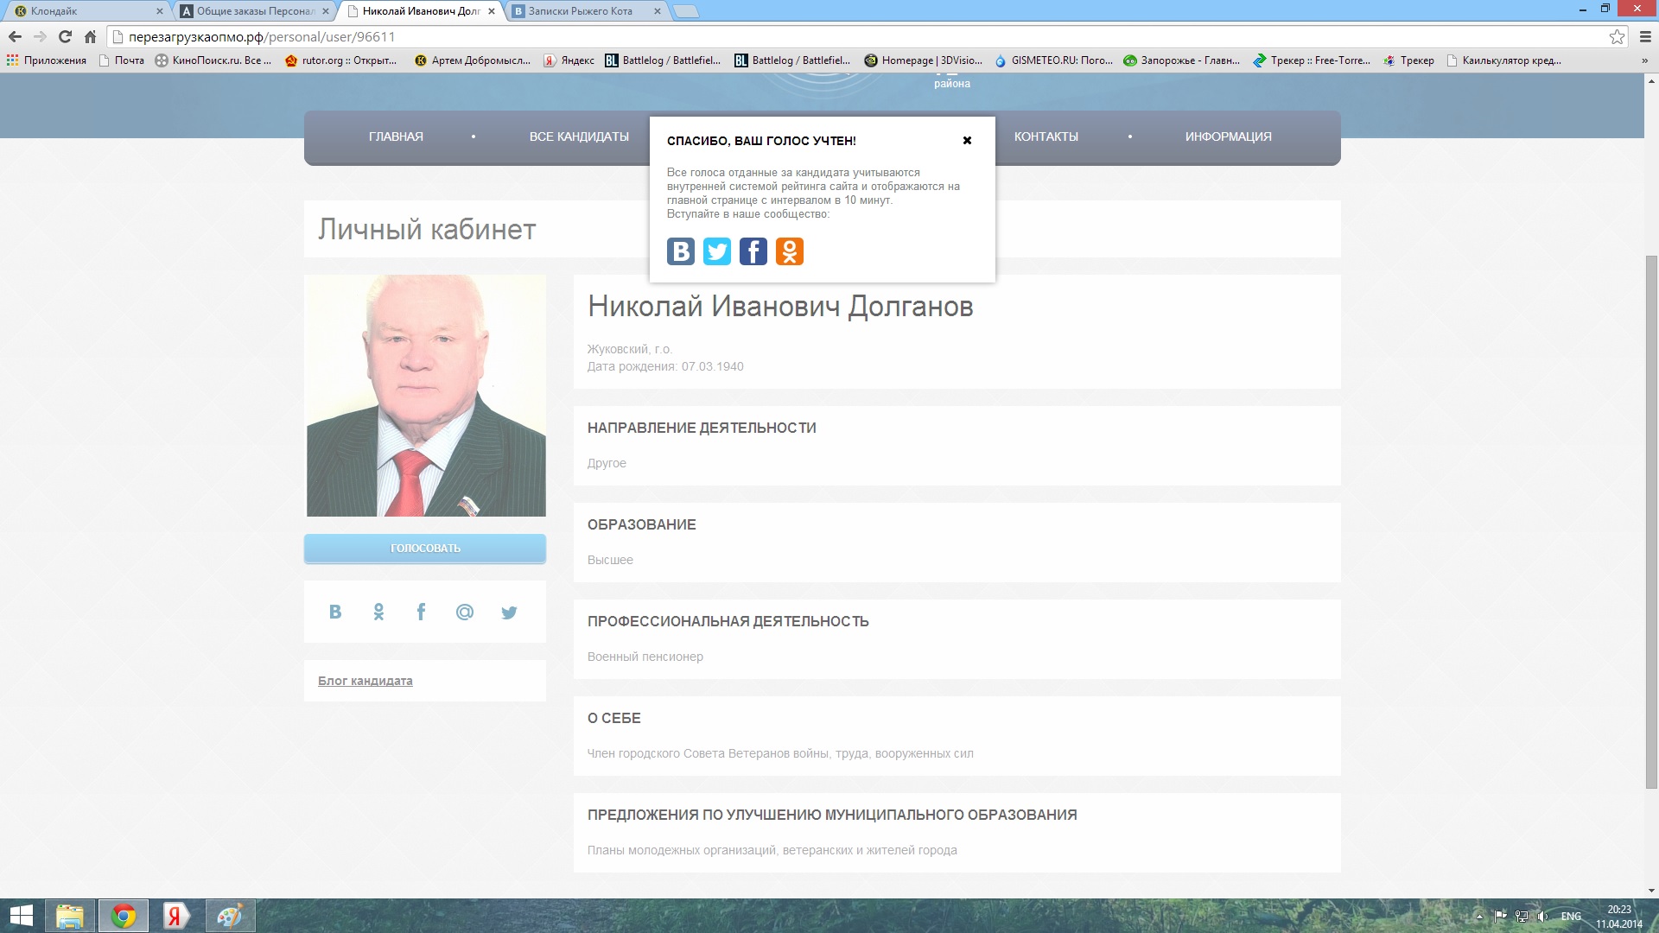Click the Facebook icon in popup

(753, 251)
